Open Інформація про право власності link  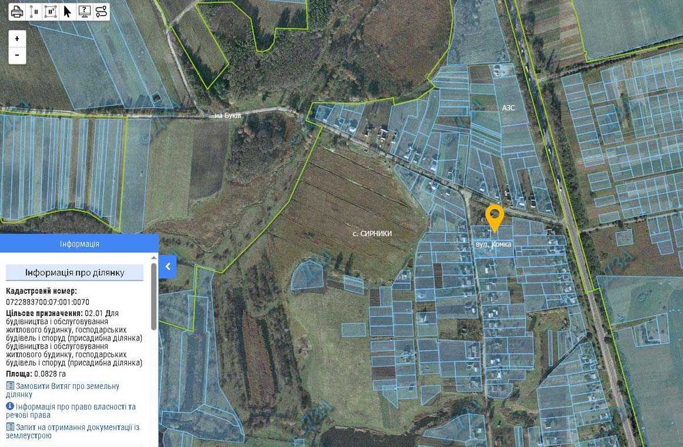tap(70, 410)
